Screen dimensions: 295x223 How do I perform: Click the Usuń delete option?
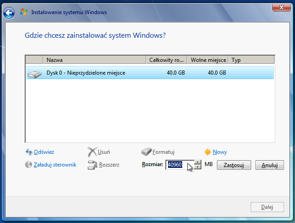pos(104,152)
